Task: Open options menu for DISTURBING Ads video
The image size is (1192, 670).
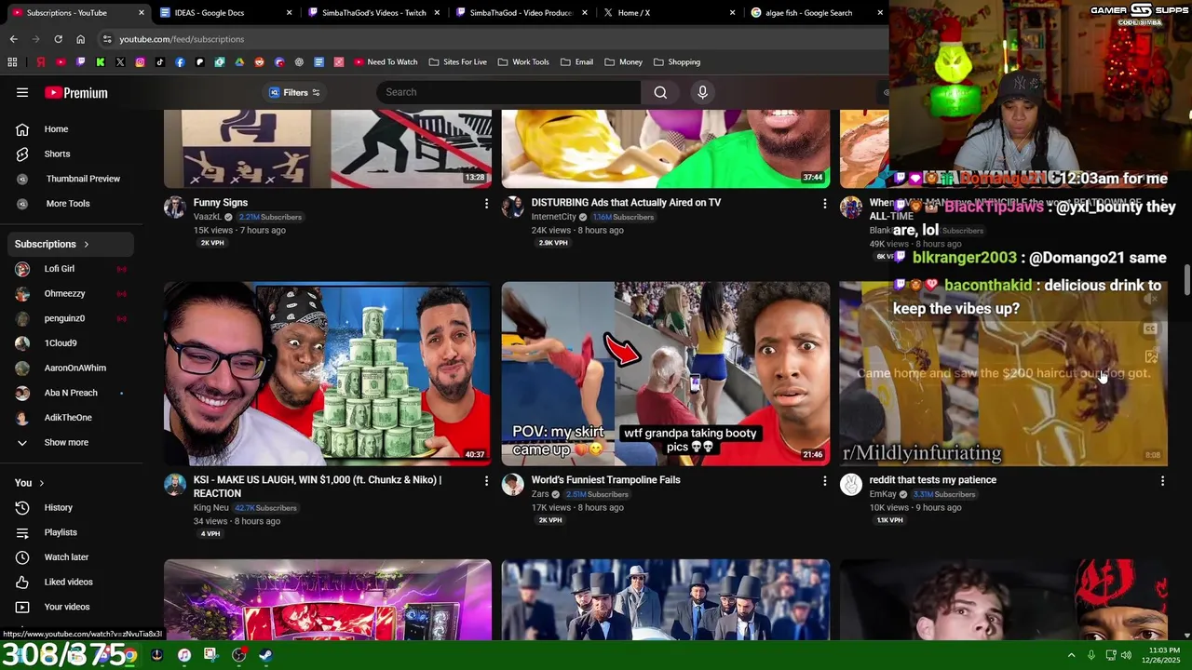Action: click(824, 203)
